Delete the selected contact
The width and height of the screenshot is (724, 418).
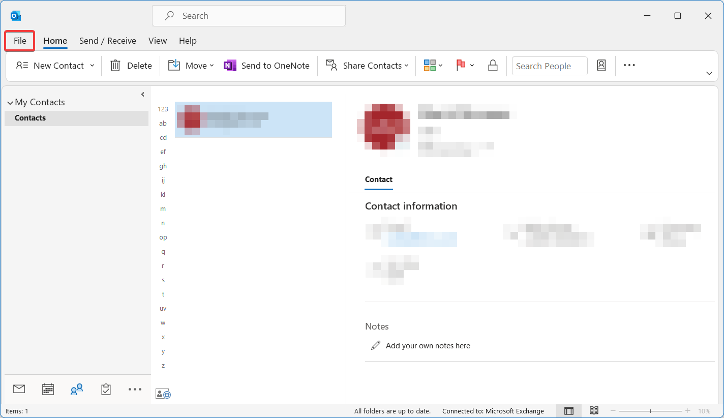[x=131, y=66]
